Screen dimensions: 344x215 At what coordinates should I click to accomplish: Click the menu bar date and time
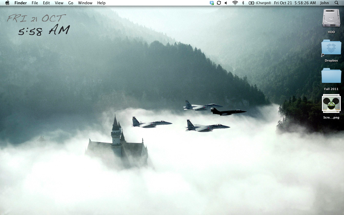(295, 3)
